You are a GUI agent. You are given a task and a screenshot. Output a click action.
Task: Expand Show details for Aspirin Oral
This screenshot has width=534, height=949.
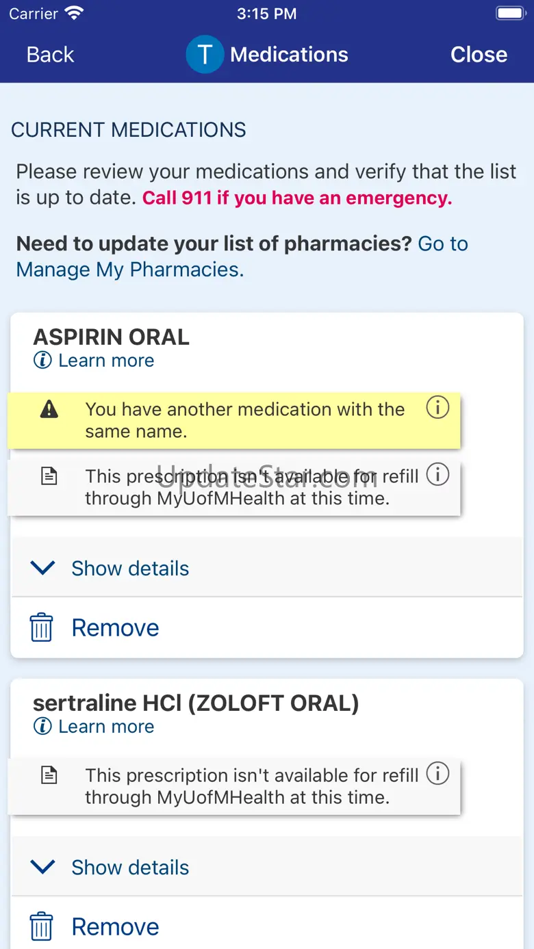coord(130,568)
